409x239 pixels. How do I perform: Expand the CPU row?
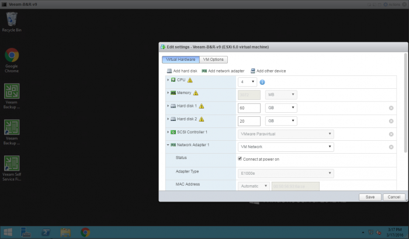pos(168,80)
